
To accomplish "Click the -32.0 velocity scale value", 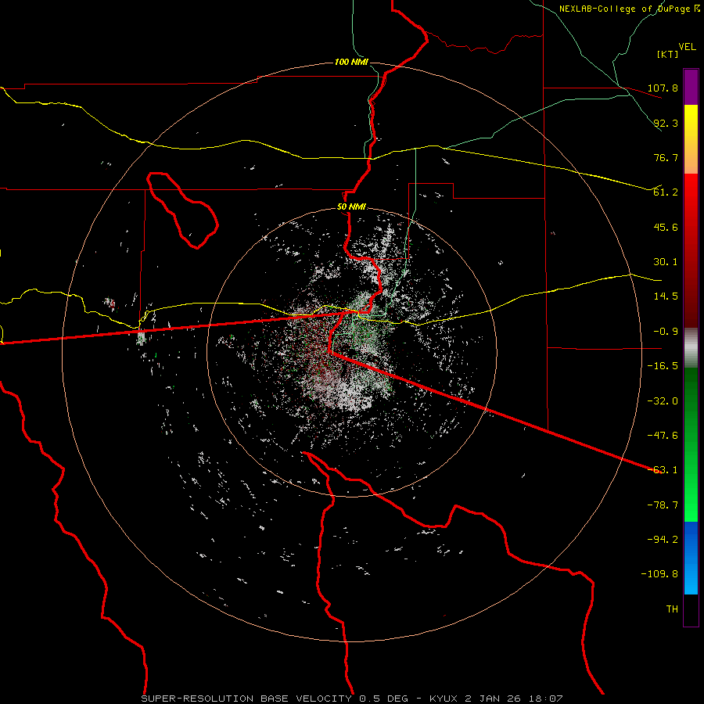I will 663,401.
